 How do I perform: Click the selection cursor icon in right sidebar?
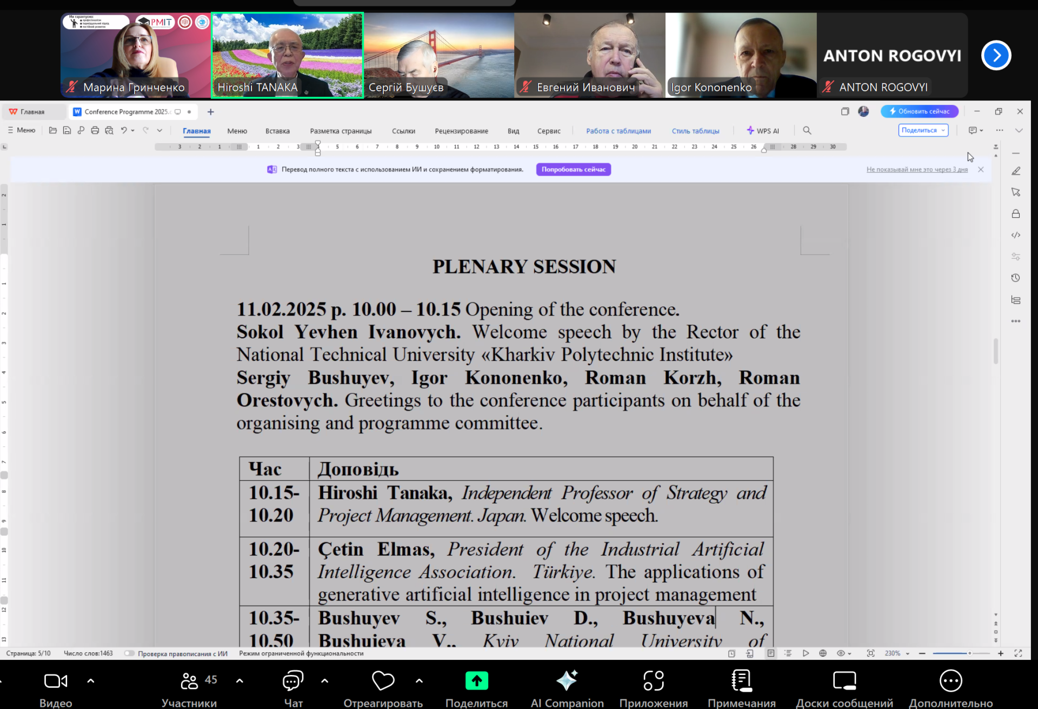1016,192
